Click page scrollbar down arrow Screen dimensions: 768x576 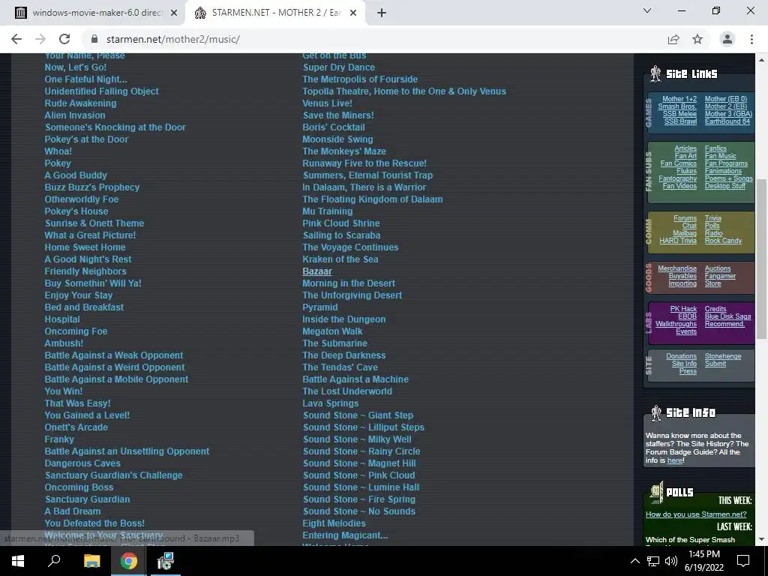tap(761, 539)
